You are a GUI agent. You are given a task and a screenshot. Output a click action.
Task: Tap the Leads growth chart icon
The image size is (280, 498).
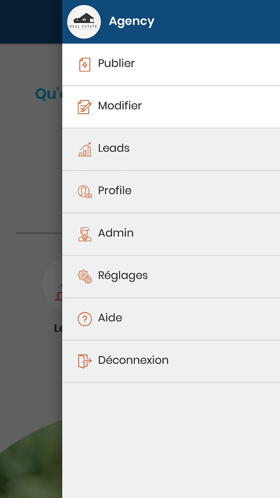pyautogui.click(x=85, y=149)
